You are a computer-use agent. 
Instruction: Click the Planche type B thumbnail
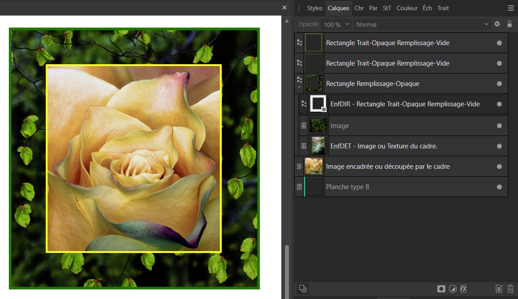[x=314, y=186]
